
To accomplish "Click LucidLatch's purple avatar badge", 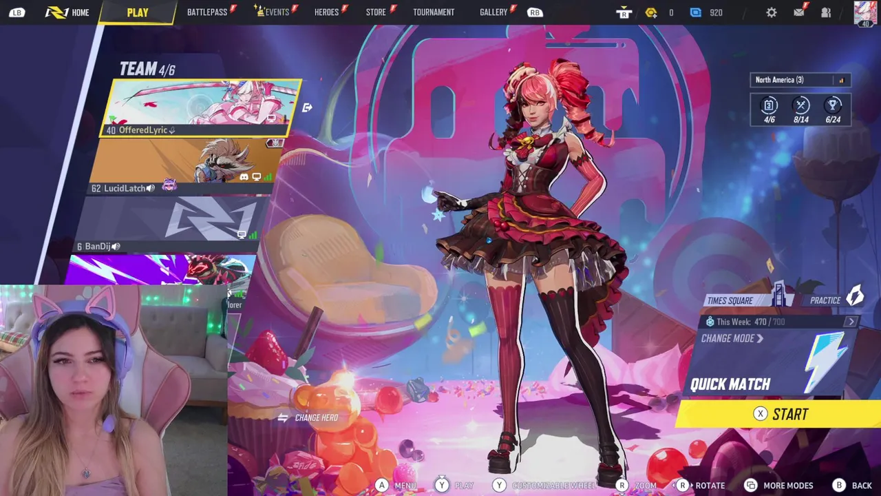I will click(x=169, y=185).
